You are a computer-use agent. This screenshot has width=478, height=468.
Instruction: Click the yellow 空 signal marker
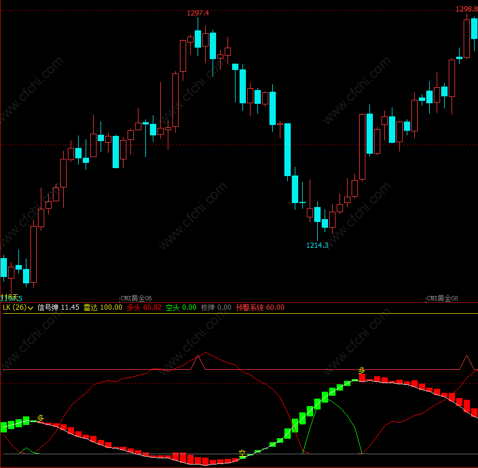pos(242,453)
